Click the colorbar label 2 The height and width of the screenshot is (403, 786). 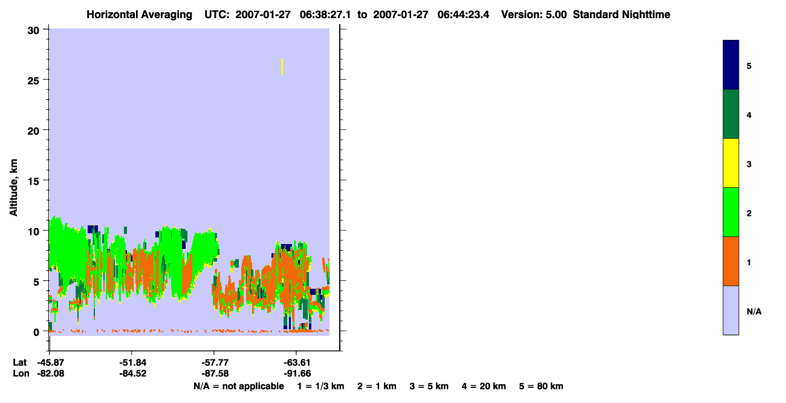tap(749, 213)
